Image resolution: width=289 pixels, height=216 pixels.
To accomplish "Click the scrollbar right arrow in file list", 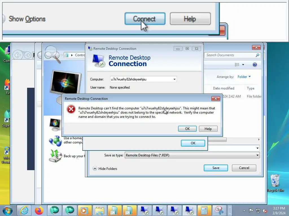I will pos(259,140).
